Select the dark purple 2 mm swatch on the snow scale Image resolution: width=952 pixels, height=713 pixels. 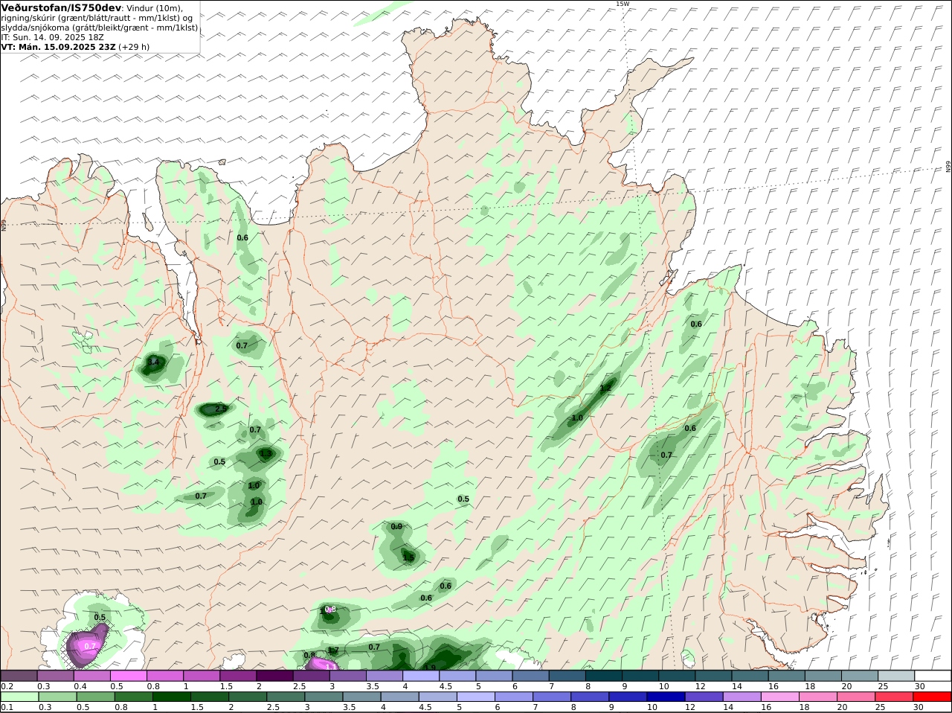coord(274,676)
